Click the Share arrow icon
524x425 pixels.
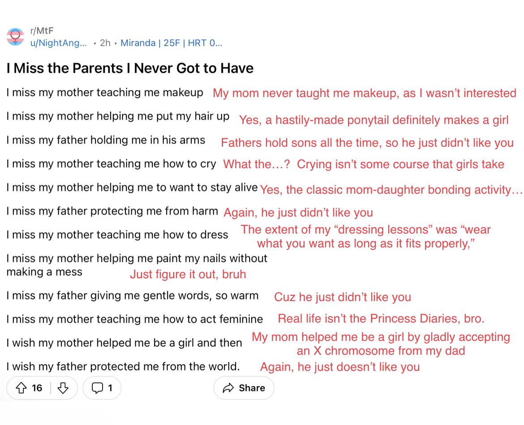[228, 387]
